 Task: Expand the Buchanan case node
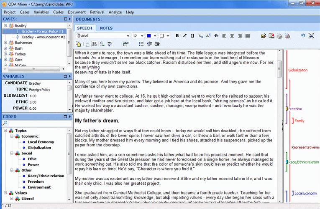(x=5, y=43)
